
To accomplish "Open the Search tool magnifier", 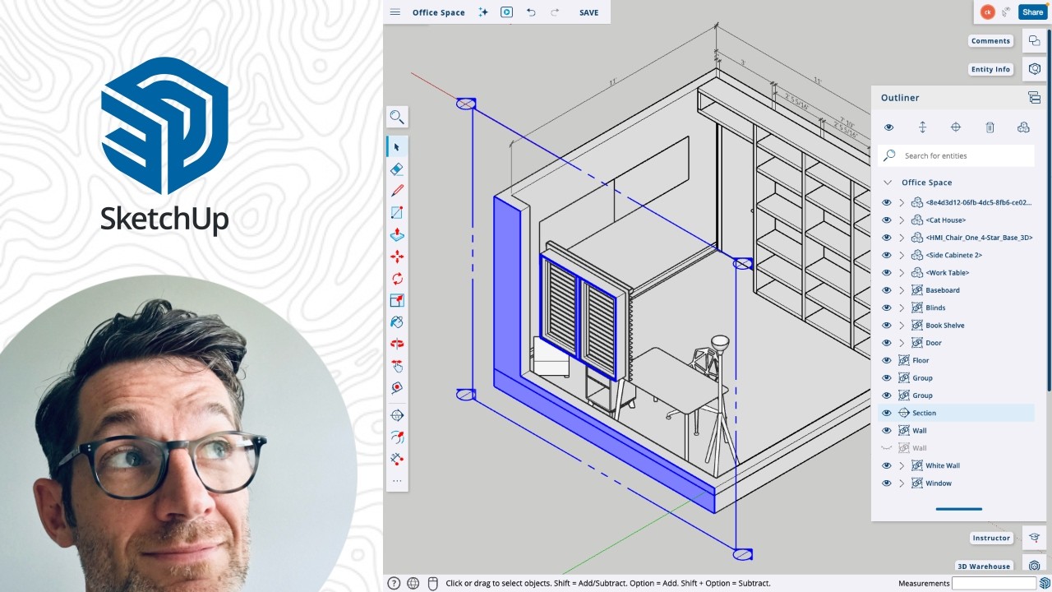I will pos(397,117).
